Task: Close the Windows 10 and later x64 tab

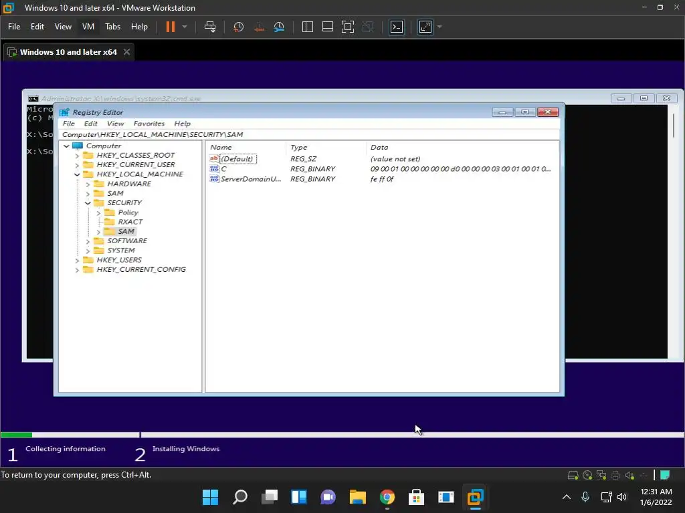Action: [126, 52]
